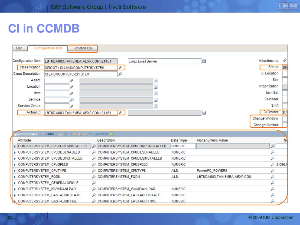
Task: Click the Configuration Item name field
Action: click(x=81, y=61)
